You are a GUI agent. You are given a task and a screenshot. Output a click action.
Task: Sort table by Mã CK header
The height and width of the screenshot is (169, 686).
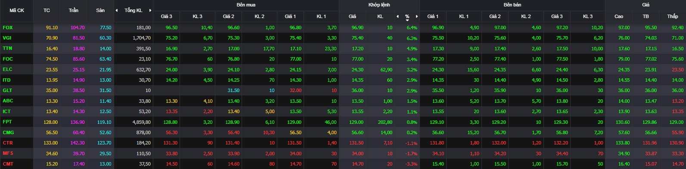17,10
